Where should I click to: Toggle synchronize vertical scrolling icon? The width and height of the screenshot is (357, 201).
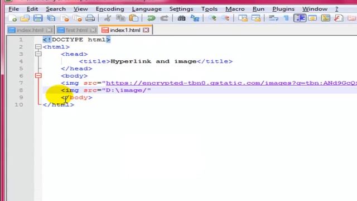(x=243, y=18)
